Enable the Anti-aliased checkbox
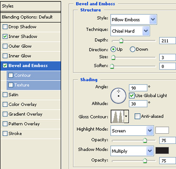 pyautogui.click(x=138, y=116)
